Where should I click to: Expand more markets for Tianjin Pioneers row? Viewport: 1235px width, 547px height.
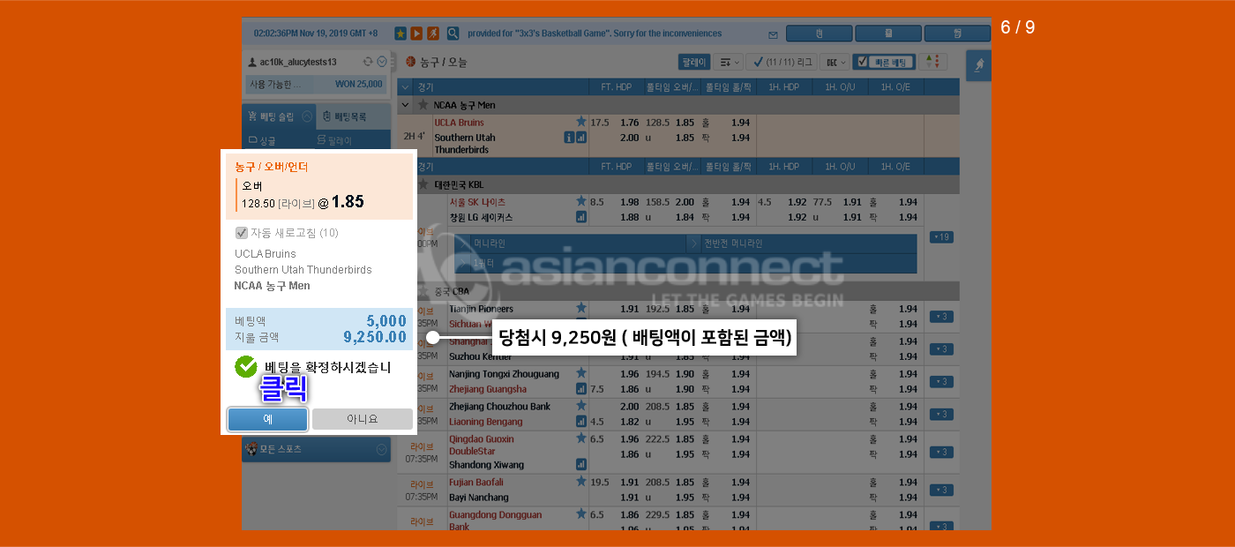pyautogui.click(x=939, y=317)
